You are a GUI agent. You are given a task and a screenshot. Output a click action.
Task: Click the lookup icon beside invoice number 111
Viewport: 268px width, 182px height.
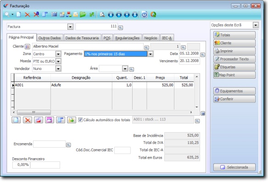[x=121, y=28]
